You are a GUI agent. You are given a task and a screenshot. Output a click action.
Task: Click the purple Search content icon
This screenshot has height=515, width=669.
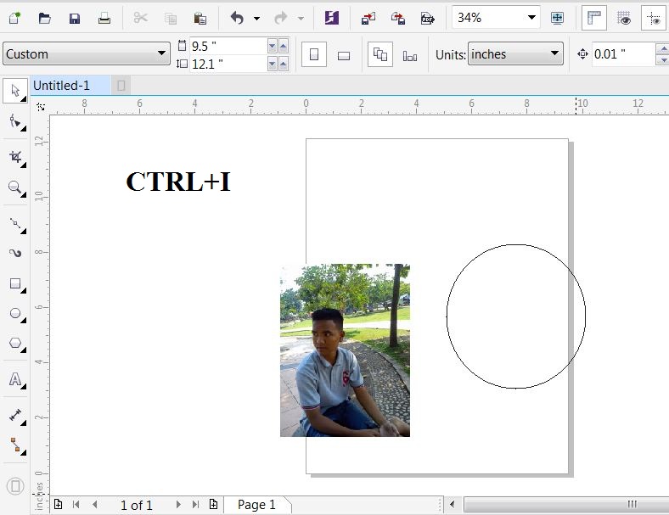pos(331,18)
